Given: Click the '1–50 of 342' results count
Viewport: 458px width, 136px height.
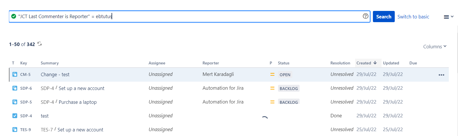Looking at the screenshot, I should 22,44.
